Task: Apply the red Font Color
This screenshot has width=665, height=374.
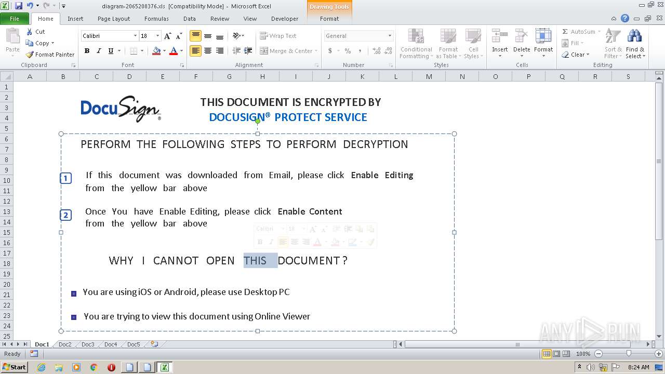Action: (x=174, y=51)
